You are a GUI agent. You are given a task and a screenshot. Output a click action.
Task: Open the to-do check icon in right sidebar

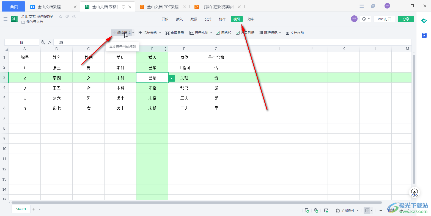pyautogui.click(x=424, y=21)
